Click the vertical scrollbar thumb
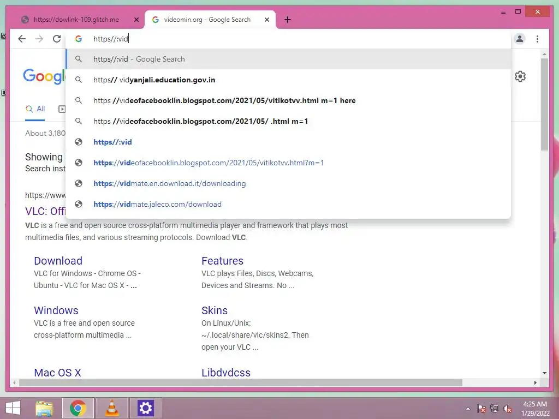Screen dimensions: 559x419 (544, 104)
